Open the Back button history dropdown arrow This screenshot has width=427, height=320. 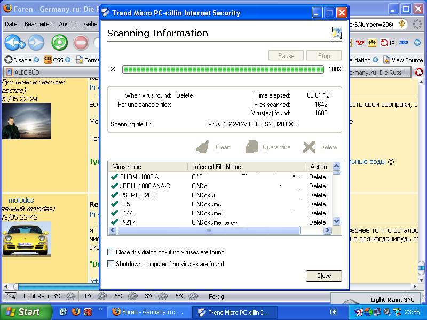point(22,44)
